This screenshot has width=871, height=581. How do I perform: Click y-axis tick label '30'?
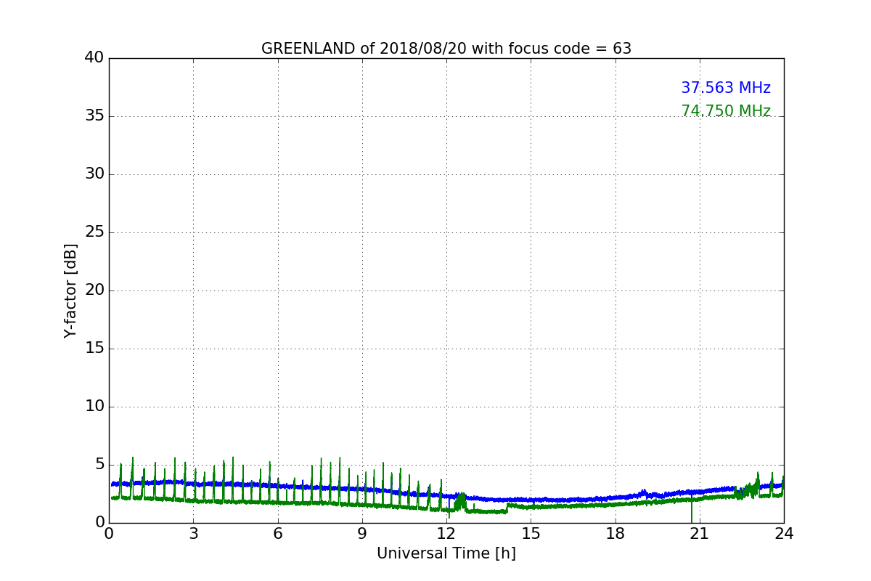[x=94, y=174]
